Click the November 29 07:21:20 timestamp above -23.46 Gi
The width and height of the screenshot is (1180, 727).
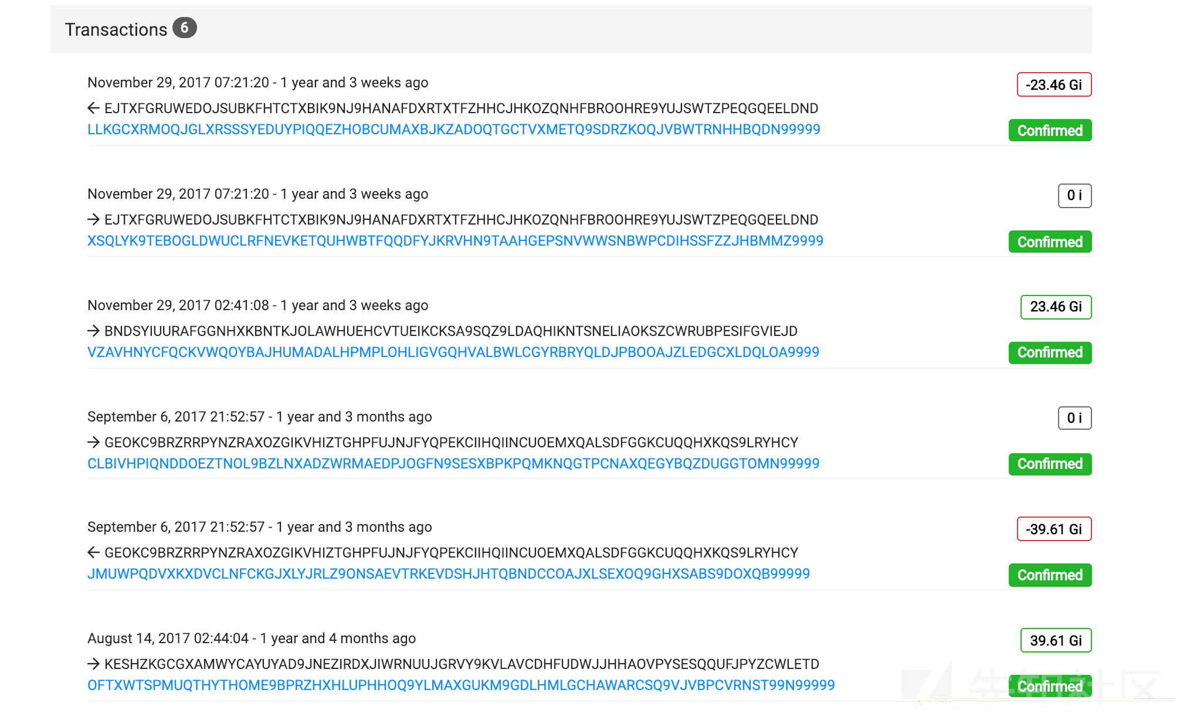tap(178, 83)
